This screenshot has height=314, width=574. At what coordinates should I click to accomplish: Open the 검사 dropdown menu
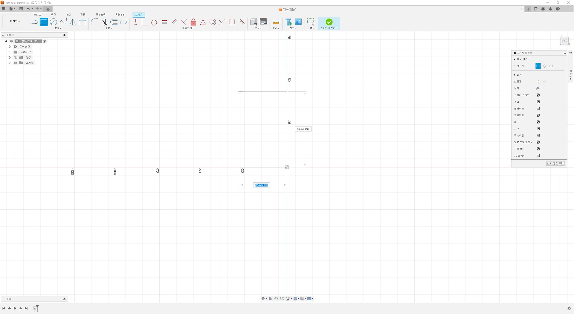(x=276, y=28)
